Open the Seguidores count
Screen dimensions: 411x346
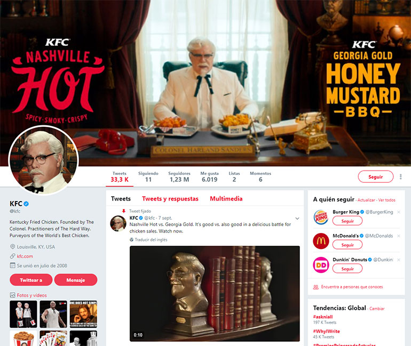coord(179,176)
